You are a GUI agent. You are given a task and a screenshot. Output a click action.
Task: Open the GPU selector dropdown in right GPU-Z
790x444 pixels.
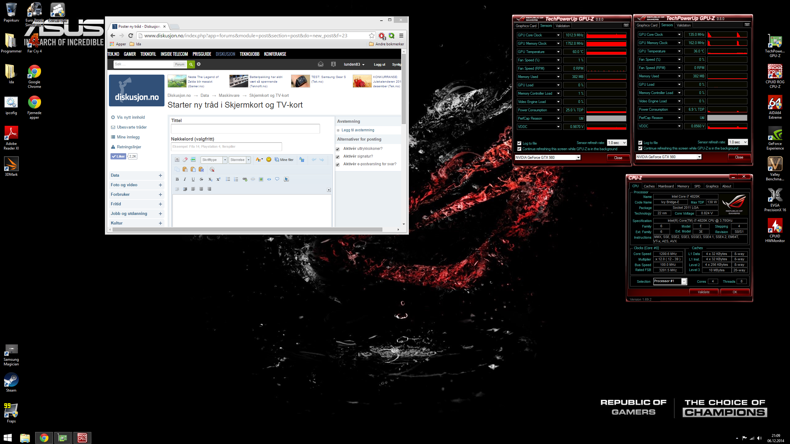pyautogui.click(x=668, y=157)
